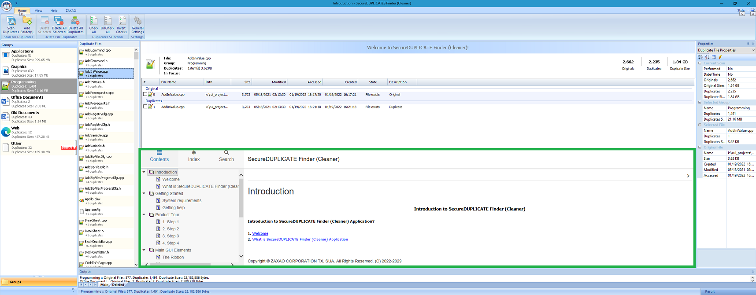Select the Old Documents group
The image size is (756, 295).
click(39, 117)
